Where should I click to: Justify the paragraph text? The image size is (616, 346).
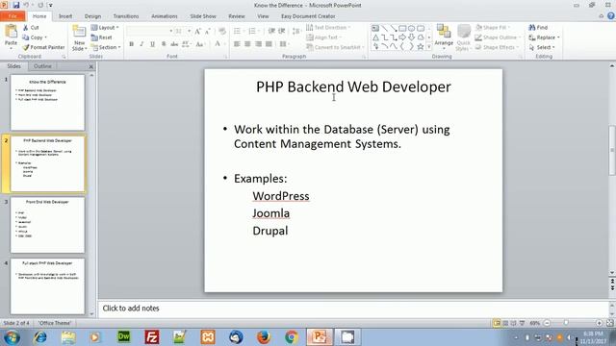click(269, 44)
